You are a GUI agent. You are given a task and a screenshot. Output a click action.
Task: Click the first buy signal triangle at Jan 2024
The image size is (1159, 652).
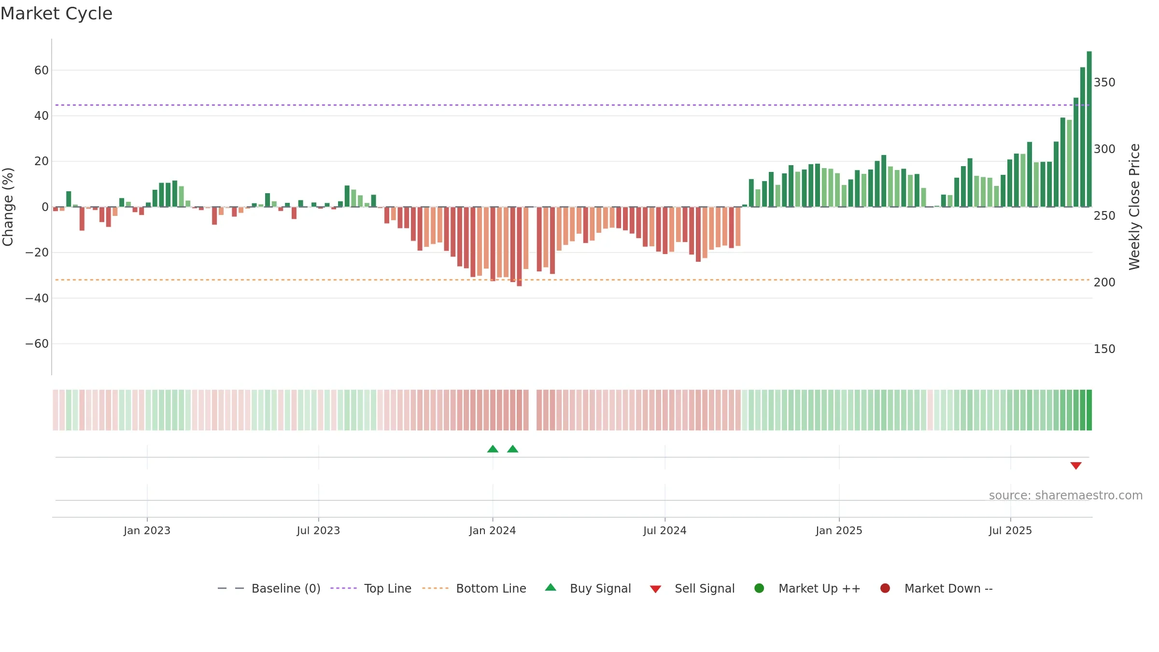(x=493, y=449)
